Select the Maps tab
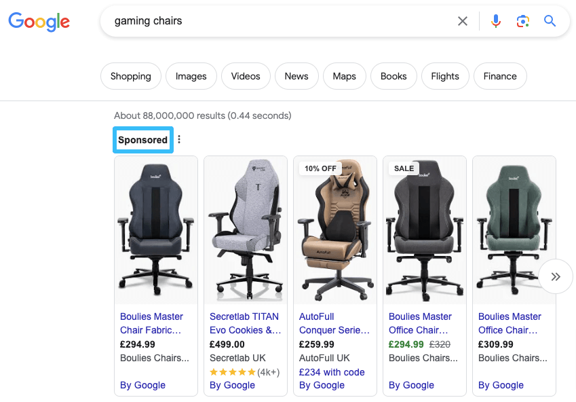 [x=344, y=76]
